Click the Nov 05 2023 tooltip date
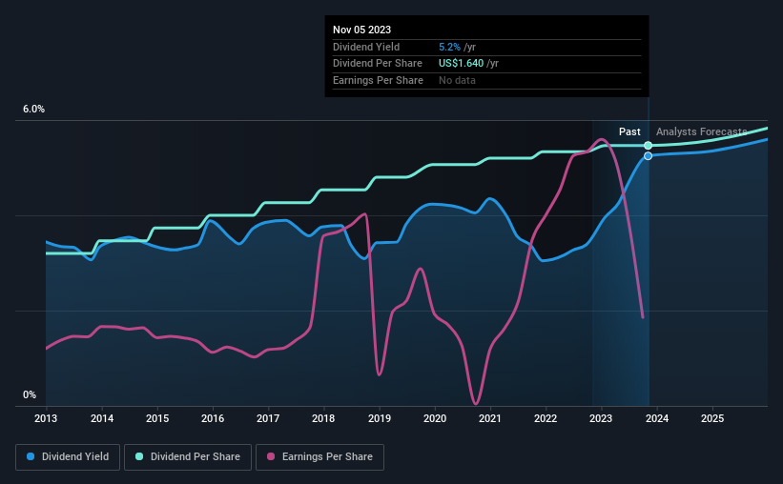 pyautogui.click(x=362, y=30)
